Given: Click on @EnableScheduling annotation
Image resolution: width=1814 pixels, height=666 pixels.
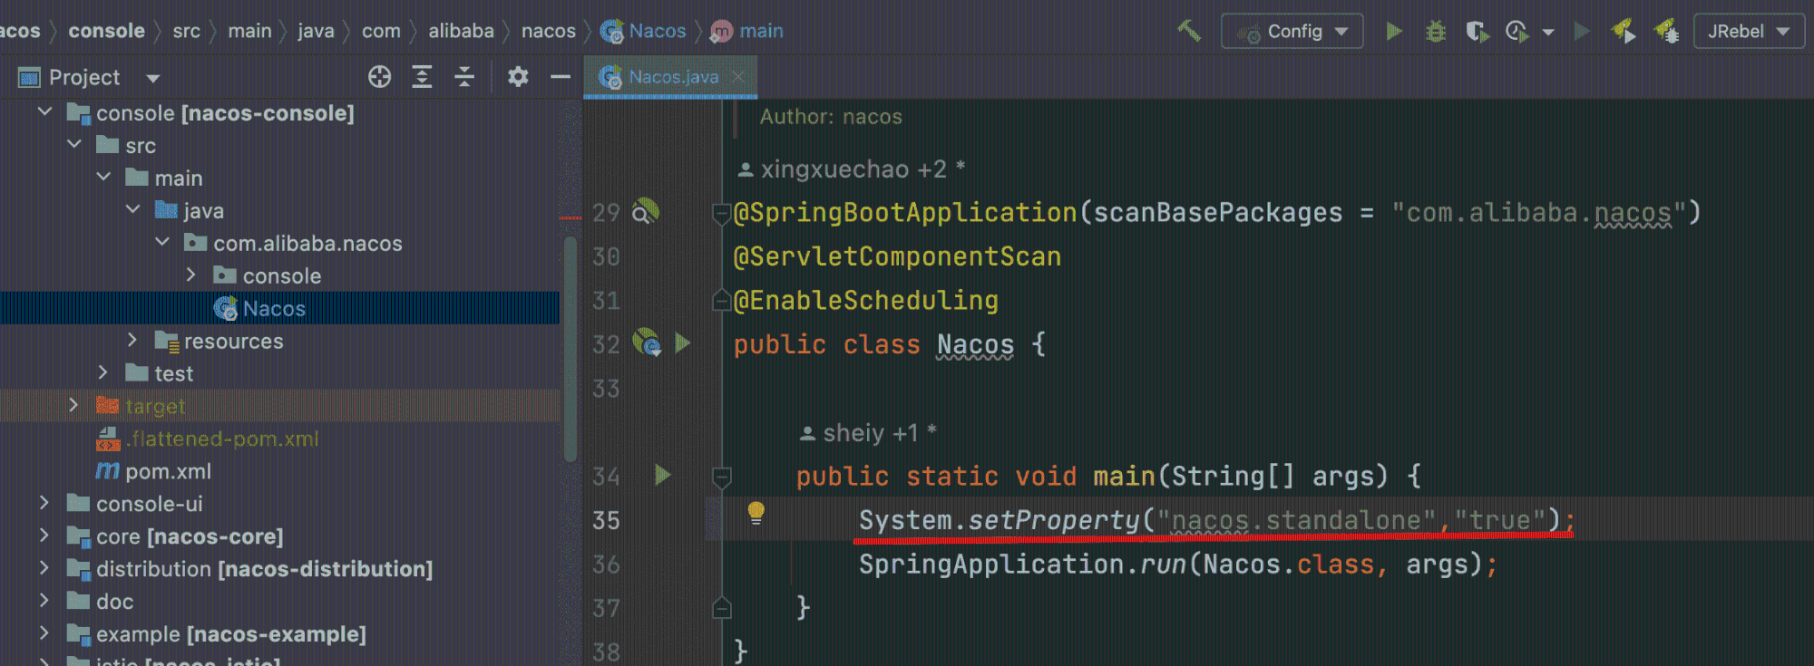Looking at the screenshot, I should click(x=865, y=300).
